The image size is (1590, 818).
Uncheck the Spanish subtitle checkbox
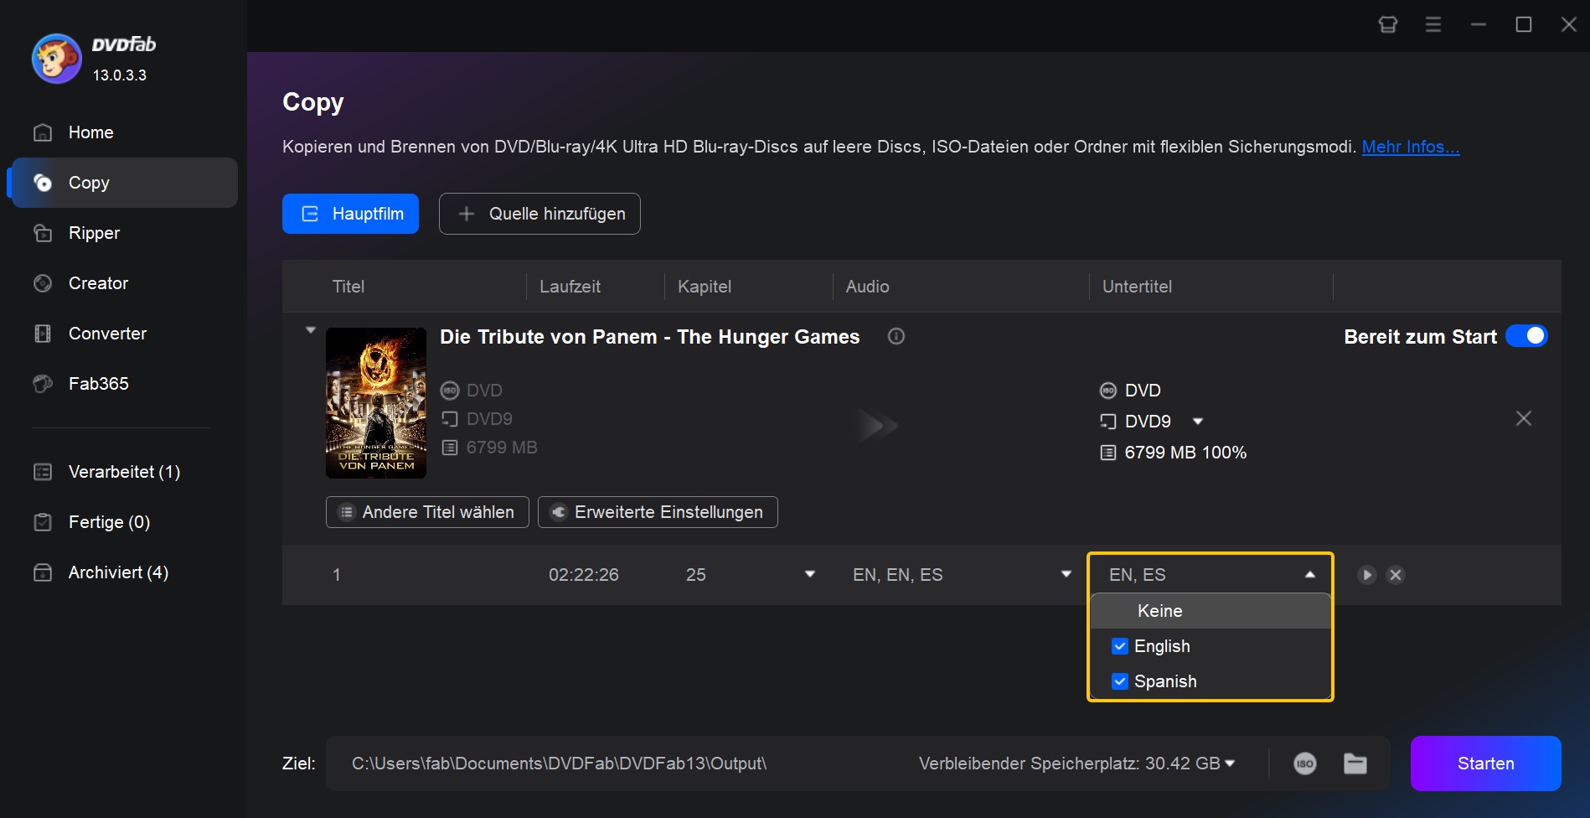coord(1120,681)
